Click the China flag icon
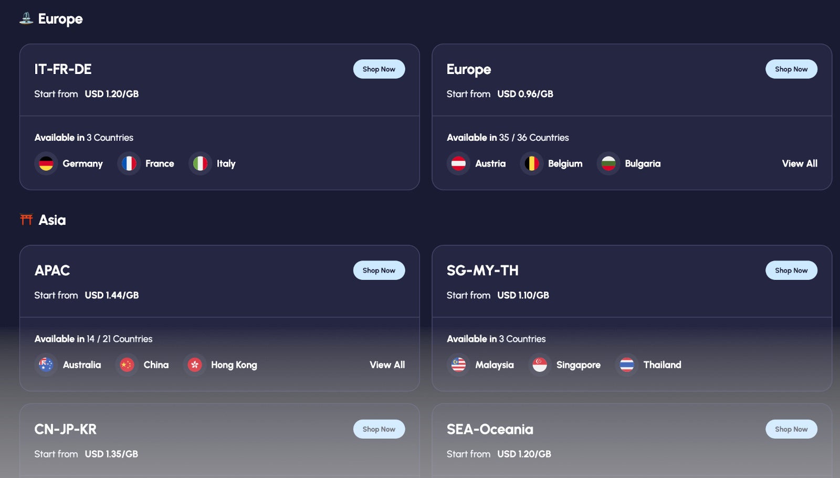Screen dimensions: 840x478 (127, 365)
